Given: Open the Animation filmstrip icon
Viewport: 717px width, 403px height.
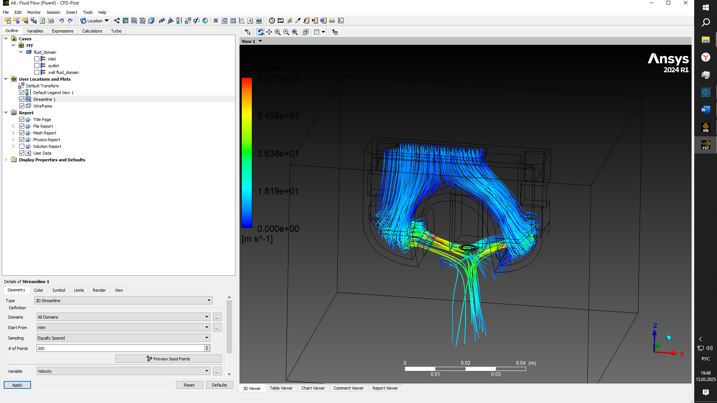Looking at the screenshot, I should point(281,21).
